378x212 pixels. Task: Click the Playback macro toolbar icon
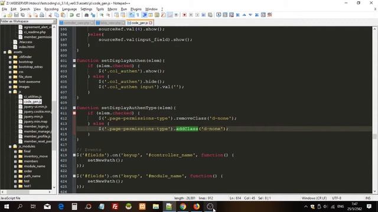[x=197, y=15]
